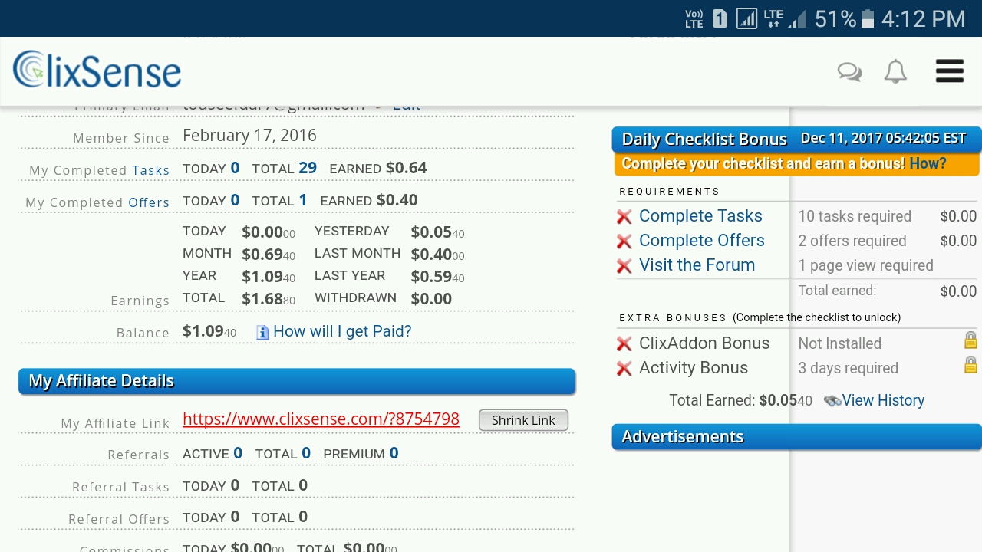
Task: Click red X beside Complete Tasks
Action: point(624,217)
